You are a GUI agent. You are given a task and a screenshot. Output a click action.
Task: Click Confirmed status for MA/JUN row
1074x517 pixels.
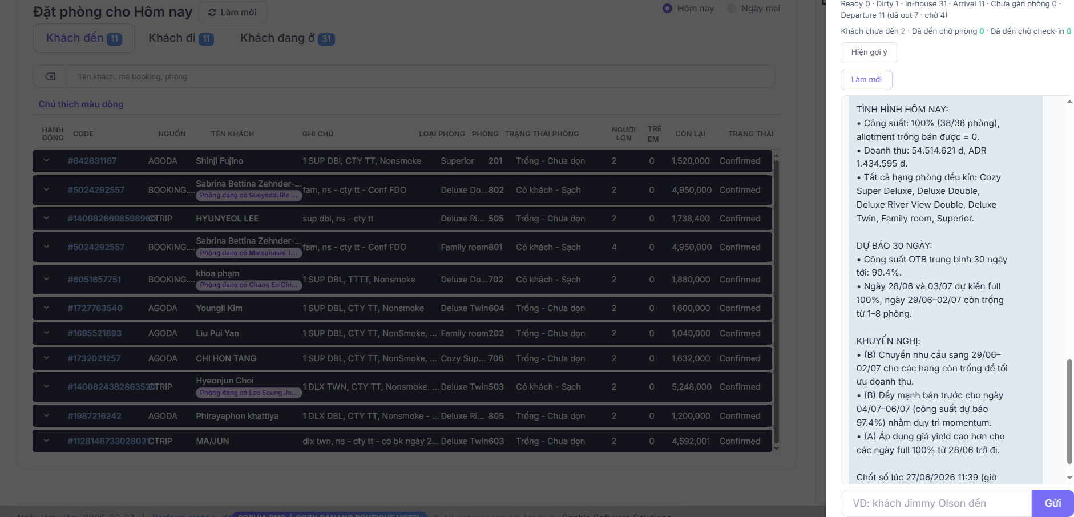[x=740, y=441]
